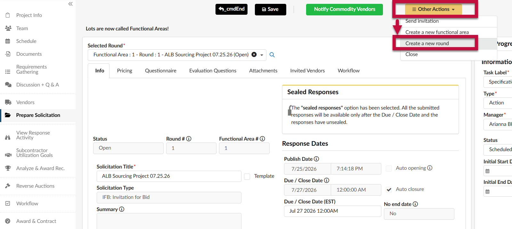The height and width of the screenshot is (229, 512).
Task: Click the Task Label input field
Action: tap(498, 82)
